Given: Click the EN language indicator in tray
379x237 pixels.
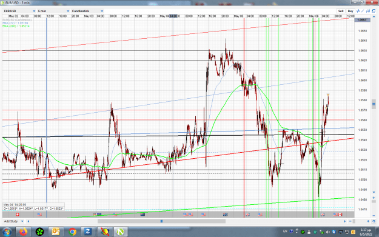Looking at the screenshot, I should point(285,232).
